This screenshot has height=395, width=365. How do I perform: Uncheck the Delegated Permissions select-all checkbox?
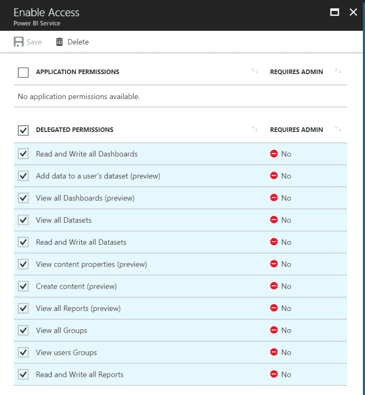tap(23, 130)
